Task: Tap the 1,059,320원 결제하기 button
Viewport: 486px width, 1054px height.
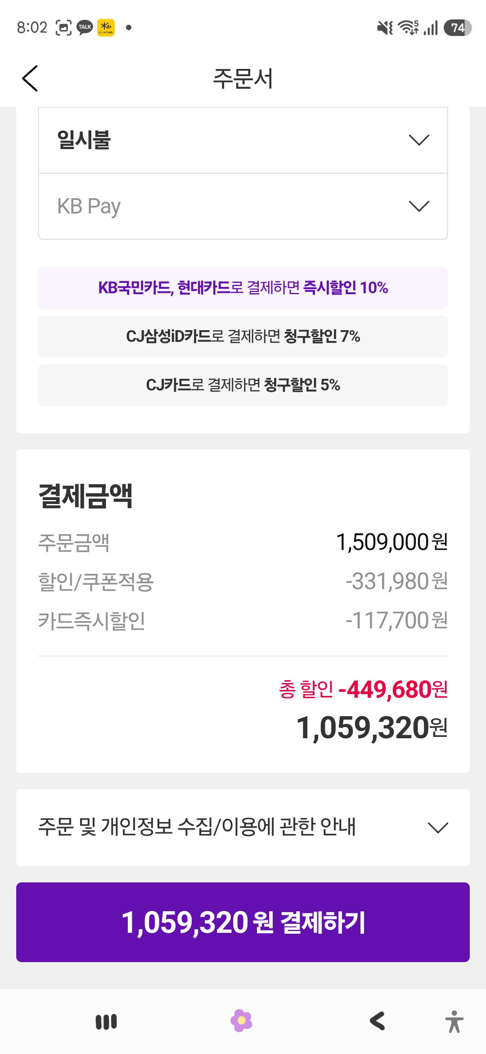Action: [x=243, y=922]
